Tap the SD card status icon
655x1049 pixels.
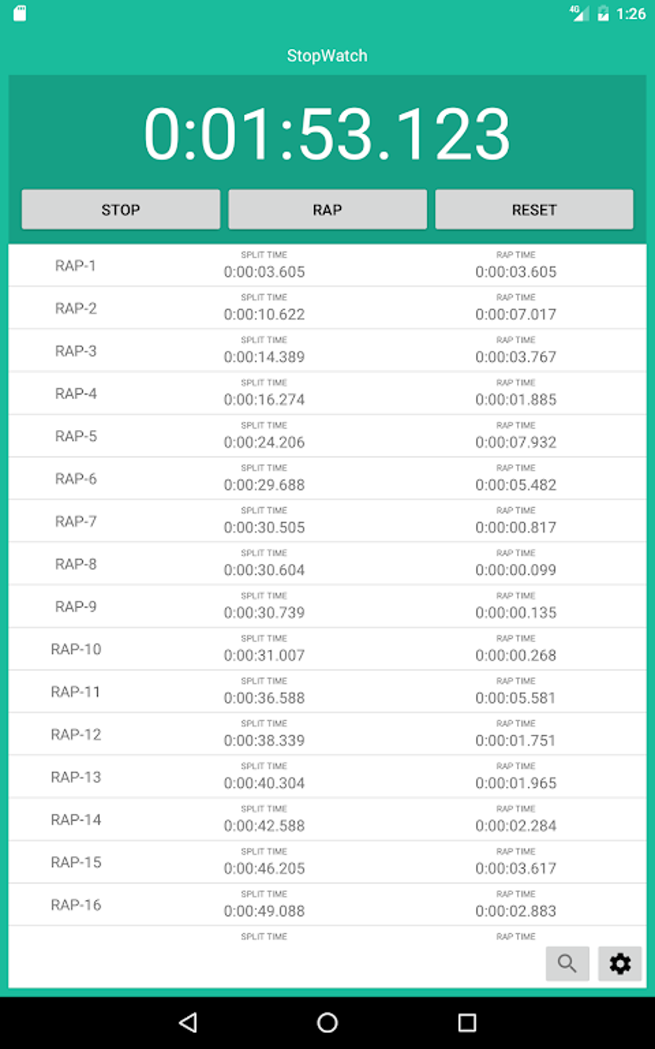tap(20, 13)
